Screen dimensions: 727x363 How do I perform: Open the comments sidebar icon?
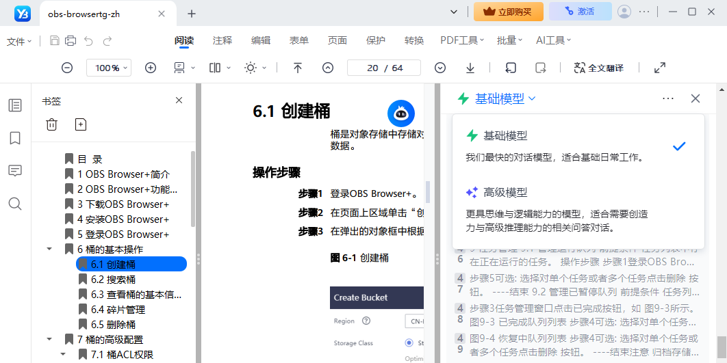[x=15, y=171]
